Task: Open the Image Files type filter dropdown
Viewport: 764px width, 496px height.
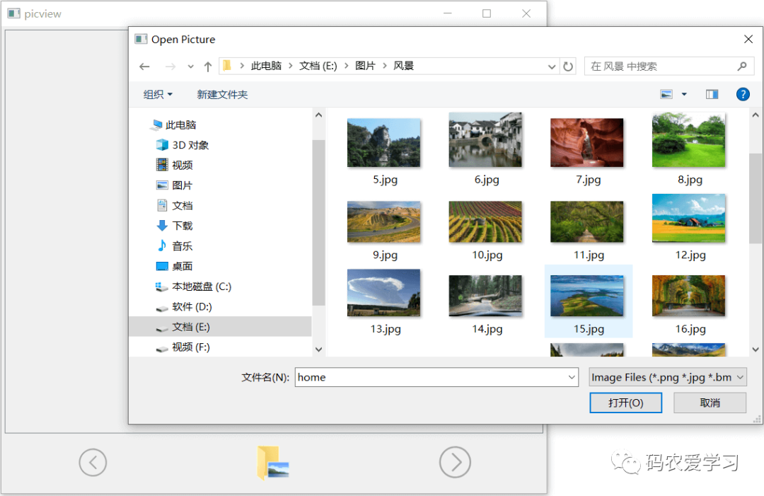Action: click(x=668, y=377)
